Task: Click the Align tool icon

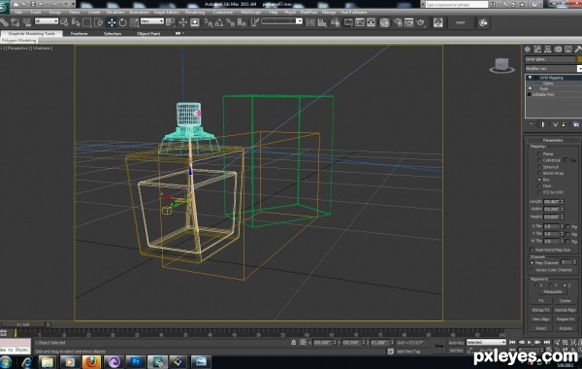Action: pos(322,23)
